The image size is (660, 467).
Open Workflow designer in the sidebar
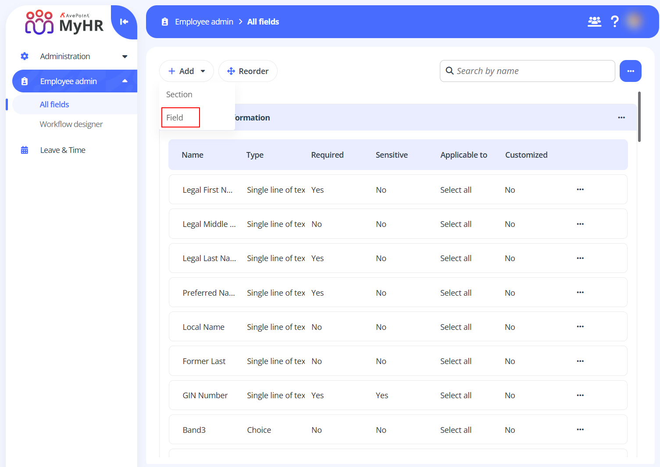click(71, 124)
